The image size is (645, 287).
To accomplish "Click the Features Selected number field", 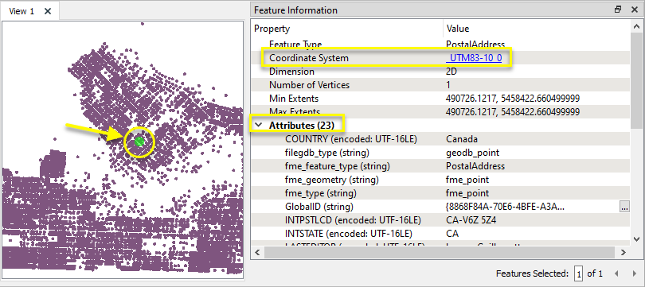I will pyautogui.click(x=579, y=273).
